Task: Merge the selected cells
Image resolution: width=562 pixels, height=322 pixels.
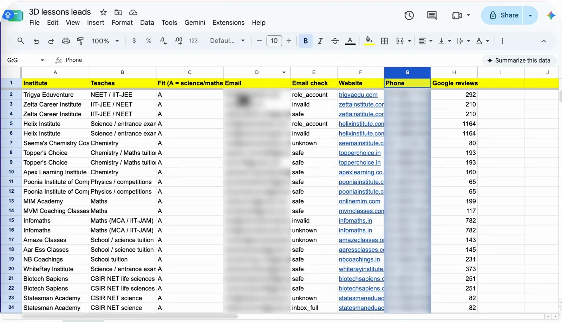Action: pos(400,41)
